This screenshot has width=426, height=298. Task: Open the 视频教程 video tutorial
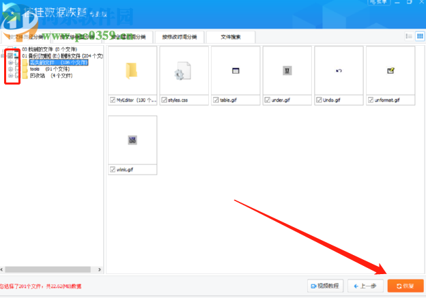(325, 286)
